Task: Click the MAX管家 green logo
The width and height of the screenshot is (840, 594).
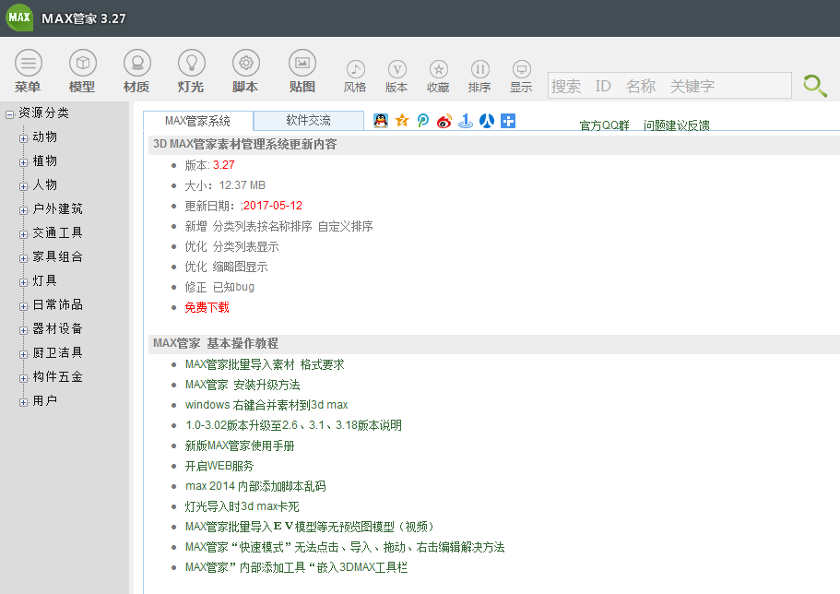Action: [x=19, y=18]
